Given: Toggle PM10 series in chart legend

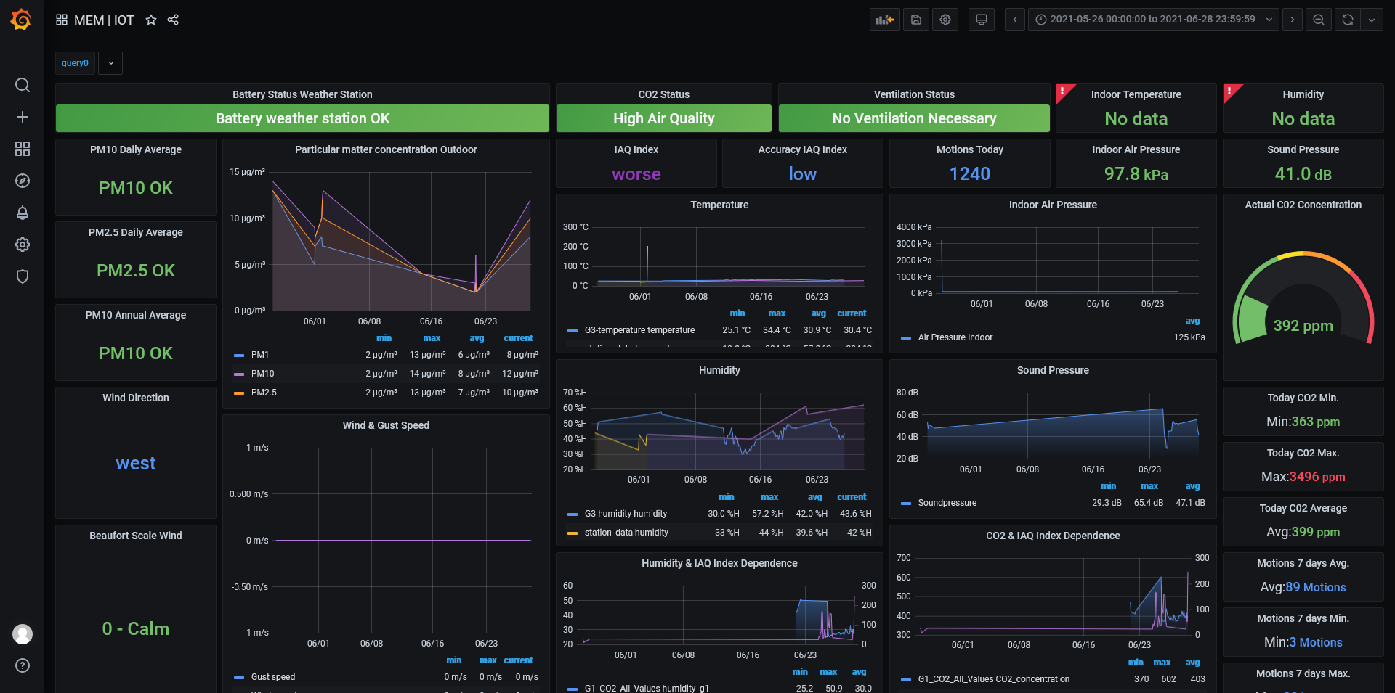Looking at the screenshot, I should [262, 374].
